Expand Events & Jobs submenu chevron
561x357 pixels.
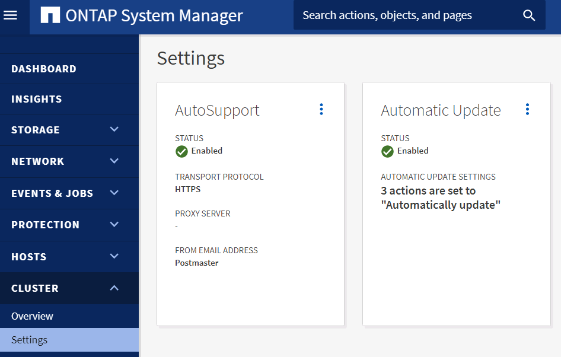[x=114, y=193]
